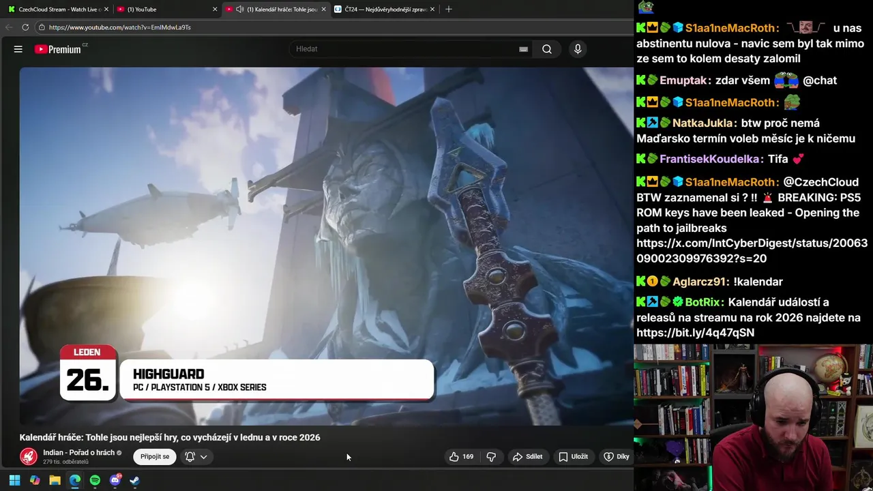Close the ČT24 tab
This screenshot has height=491, width=873.
(433, 10)
